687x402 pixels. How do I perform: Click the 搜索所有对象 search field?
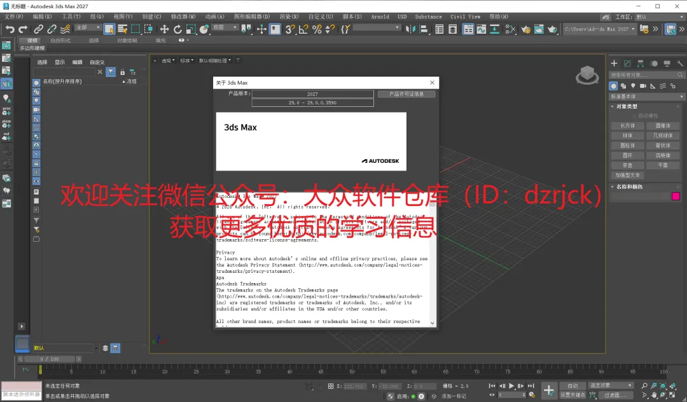click(647, 75)
